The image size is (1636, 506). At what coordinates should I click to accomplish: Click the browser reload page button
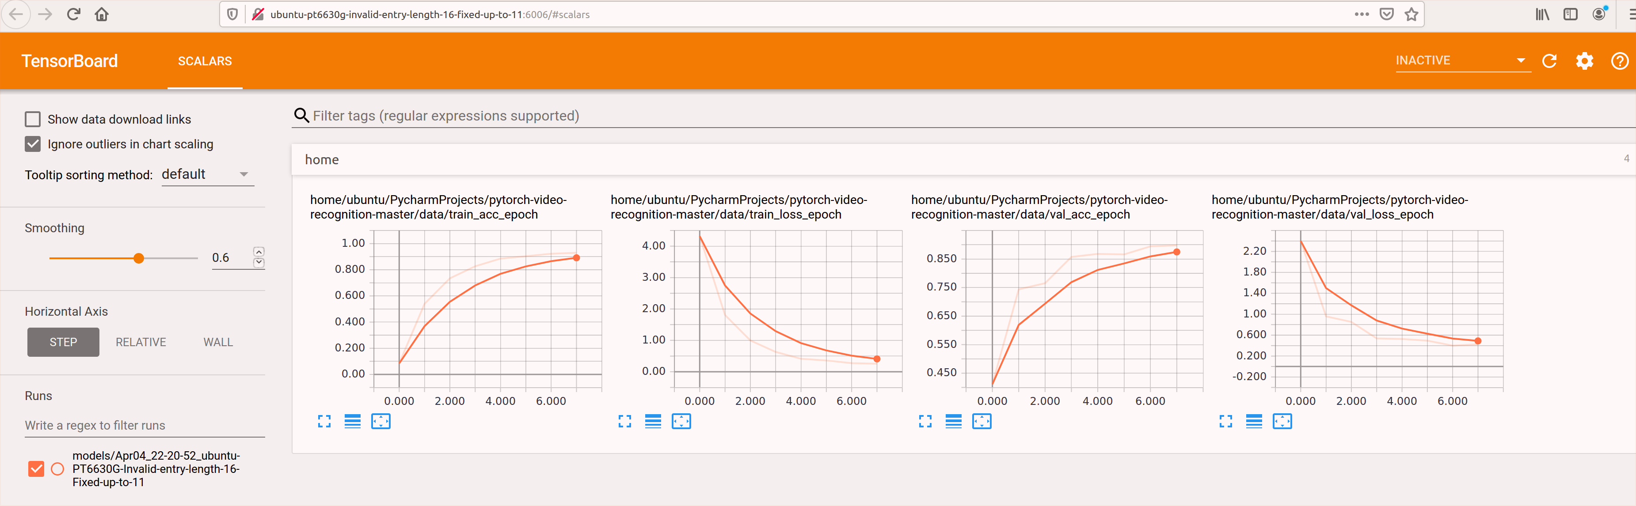click(x=74, y=14)
